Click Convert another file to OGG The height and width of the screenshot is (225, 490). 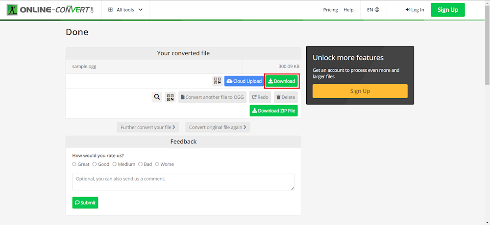click(x=213, y=97)
